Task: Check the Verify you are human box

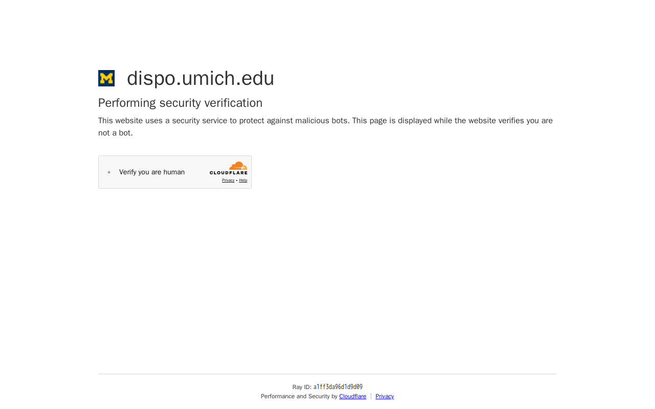Action: click(x=109, y=172)
